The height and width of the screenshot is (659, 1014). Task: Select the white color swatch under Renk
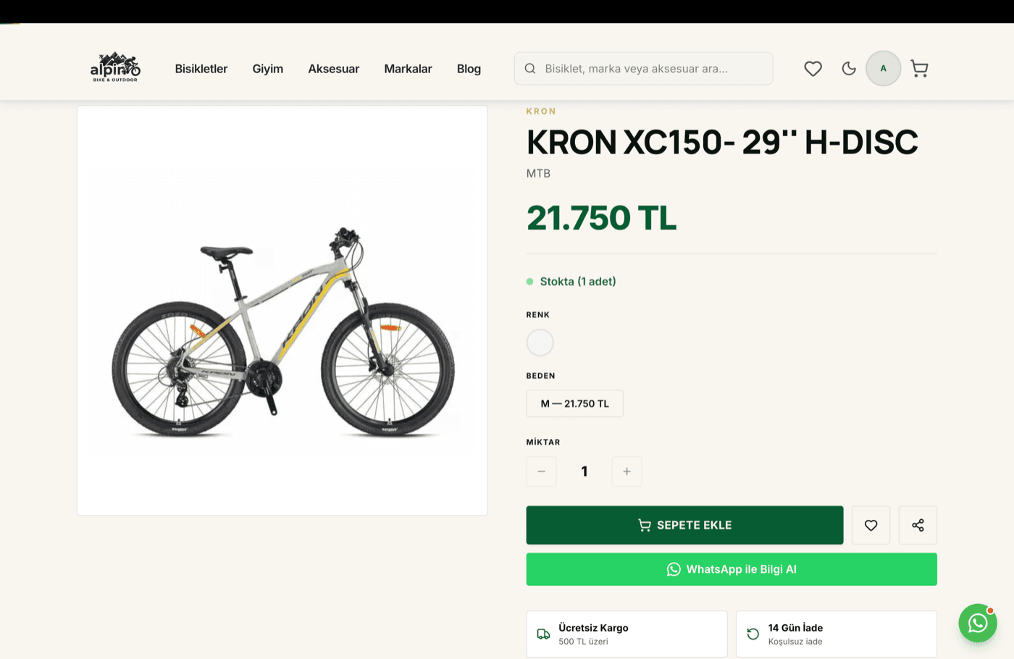[540, 343]
